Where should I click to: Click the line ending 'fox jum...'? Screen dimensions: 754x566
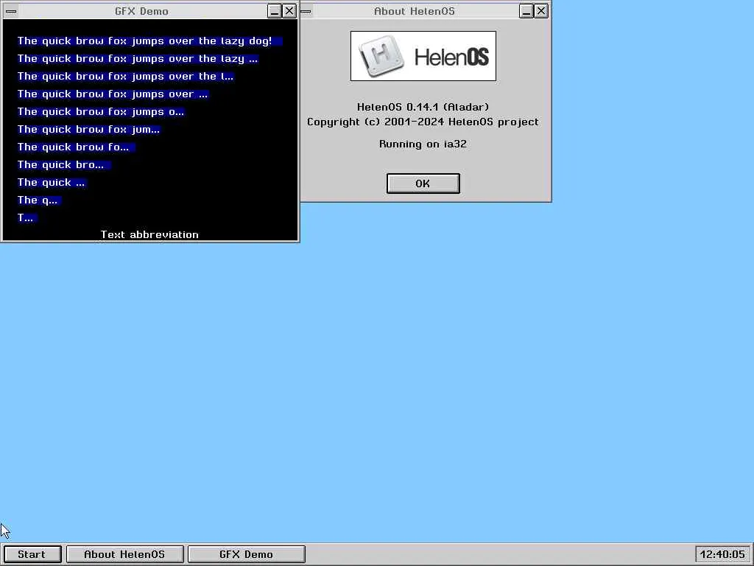click(89, 129)
